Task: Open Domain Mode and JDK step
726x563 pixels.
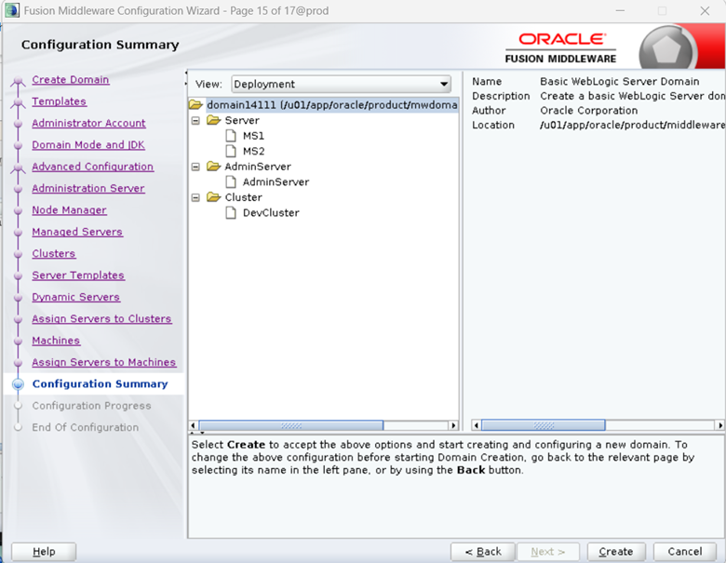Action: pos(88,145)
